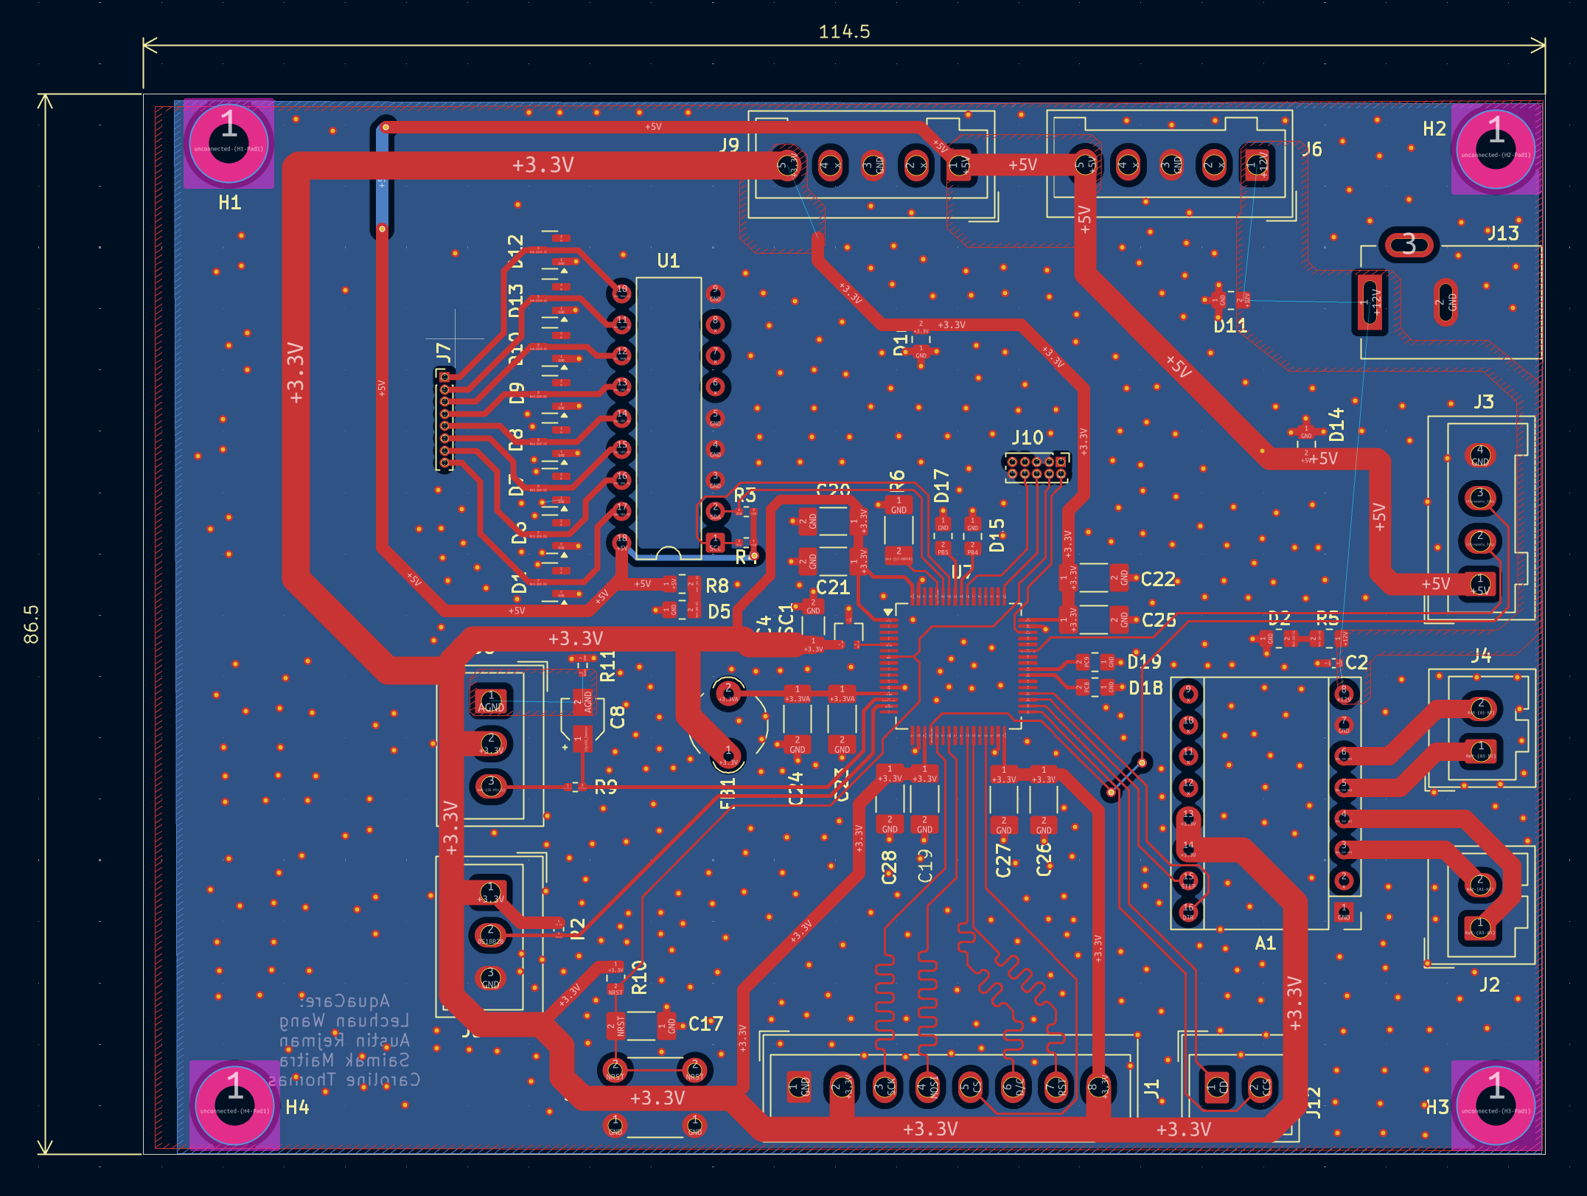Click the D14 diode reference label
This screenshot has width=1587, height=1196.
click(1336, 425)
